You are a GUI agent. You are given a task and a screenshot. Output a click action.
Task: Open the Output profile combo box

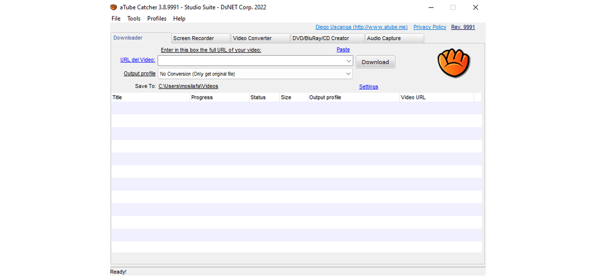pyautogui.click(x=255, y=74)
